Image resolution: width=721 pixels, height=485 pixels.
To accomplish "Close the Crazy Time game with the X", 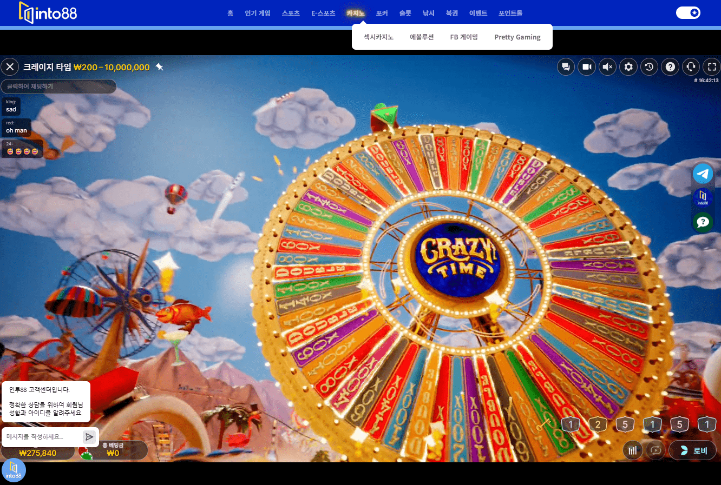I will 10,67.
